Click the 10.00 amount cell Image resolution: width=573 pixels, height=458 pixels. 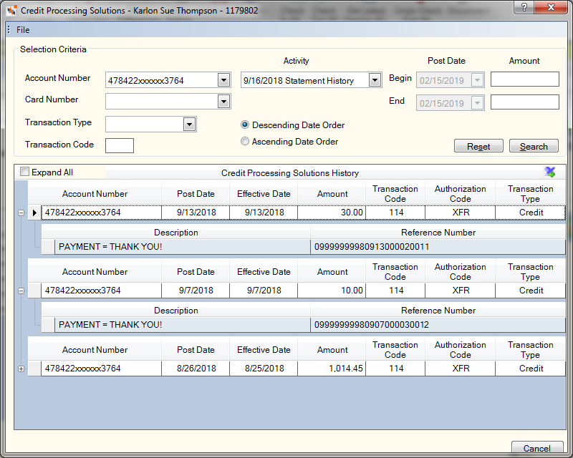tap(332, 291)
